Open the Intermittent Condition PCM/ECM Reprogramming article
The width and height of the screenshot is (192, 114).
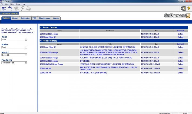coord(108,52)
